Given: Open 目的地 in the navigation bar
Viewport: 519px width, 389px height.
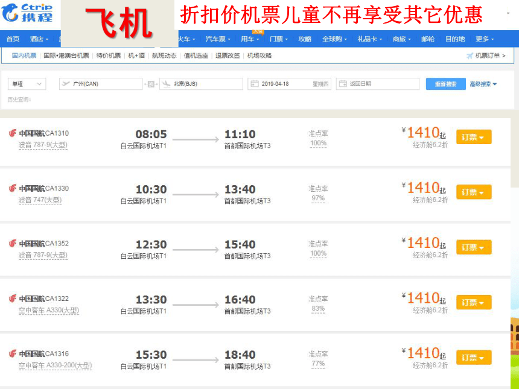Looking at the screenshot, I should [x=455, y=39].
